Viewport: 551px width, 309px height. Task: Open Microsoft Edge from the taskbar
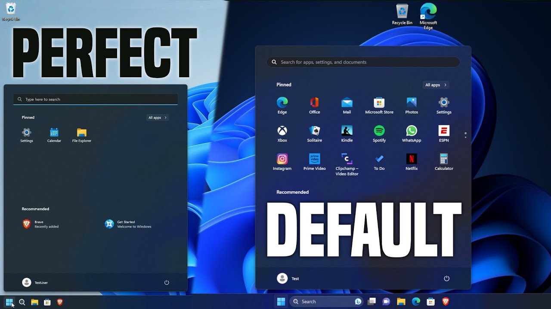(x=416, y=301)
